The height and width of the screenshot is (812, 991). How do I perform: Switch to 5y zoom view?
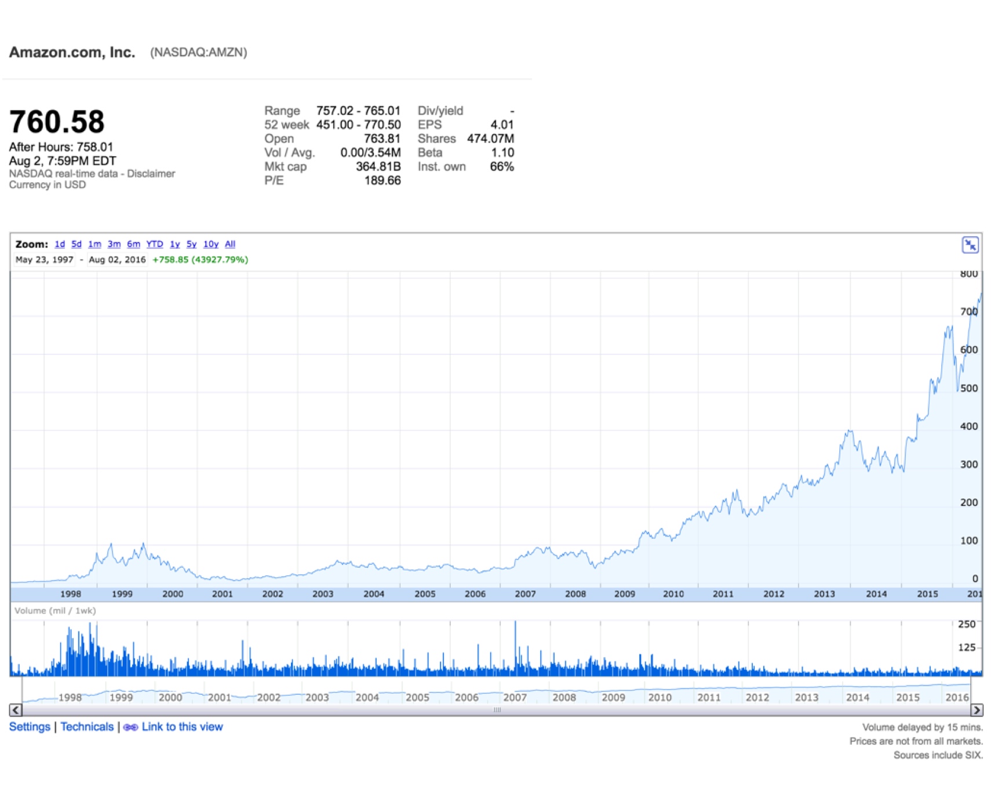191,244
